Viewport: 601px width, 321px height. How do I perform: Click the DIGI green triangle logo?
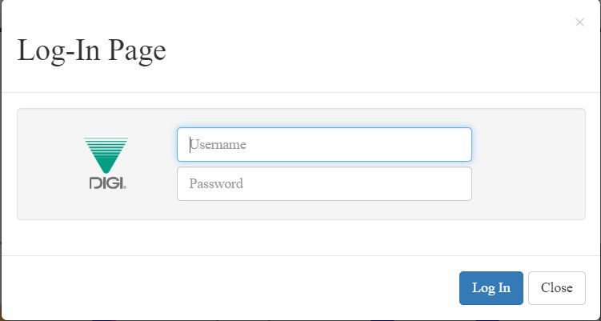point(106,155)
